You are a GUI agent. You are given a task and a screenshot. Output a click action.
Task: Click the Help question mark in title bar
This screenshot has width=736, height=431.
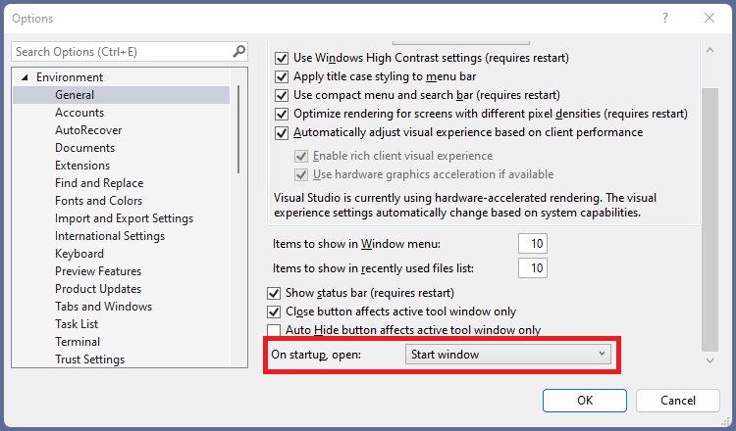pos(665,18)
